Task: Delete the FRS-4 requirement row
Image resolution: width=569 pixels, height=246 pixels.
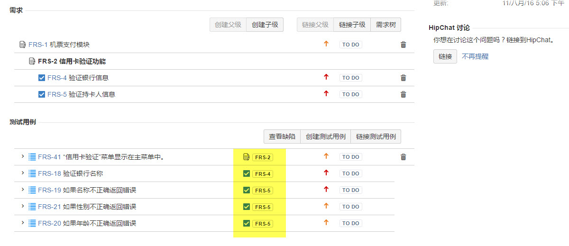Action: click(404, 78)
